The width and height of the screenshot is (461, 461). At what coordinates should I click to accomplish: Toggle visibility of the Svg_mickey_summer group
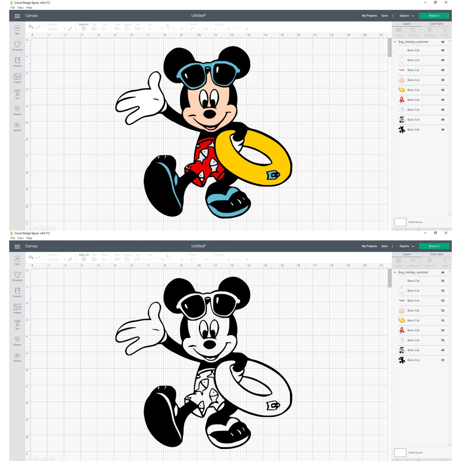click(443, 42)
